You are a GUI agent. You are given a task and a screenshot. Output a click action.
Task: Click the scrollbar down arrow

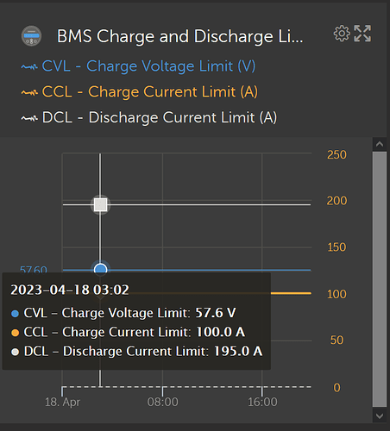click(x=380, y=415)
